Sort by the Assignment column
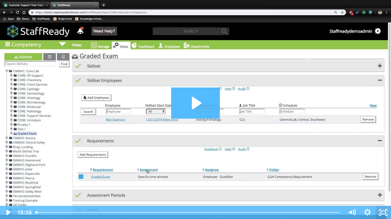391x219 pixels. 149,170
